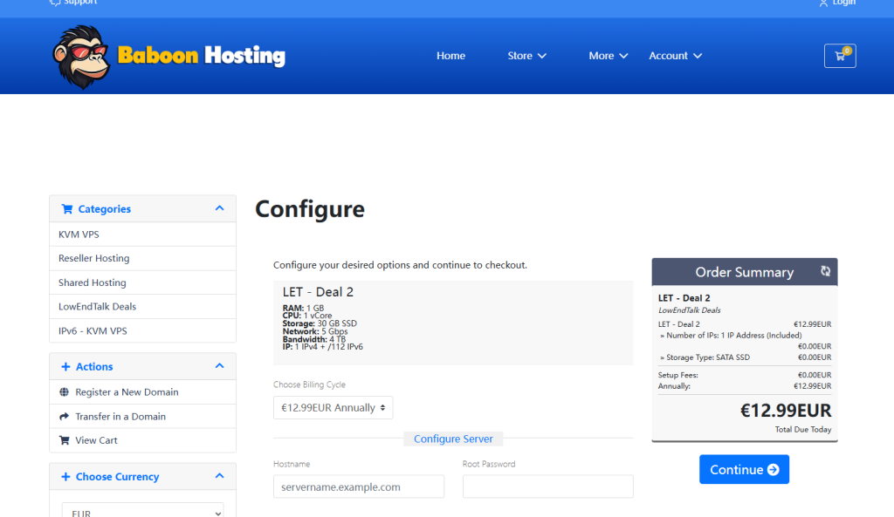The width and height of the screenshot is (894, 517).
Task: Expand the More menu in navigation
Action: 608,56
